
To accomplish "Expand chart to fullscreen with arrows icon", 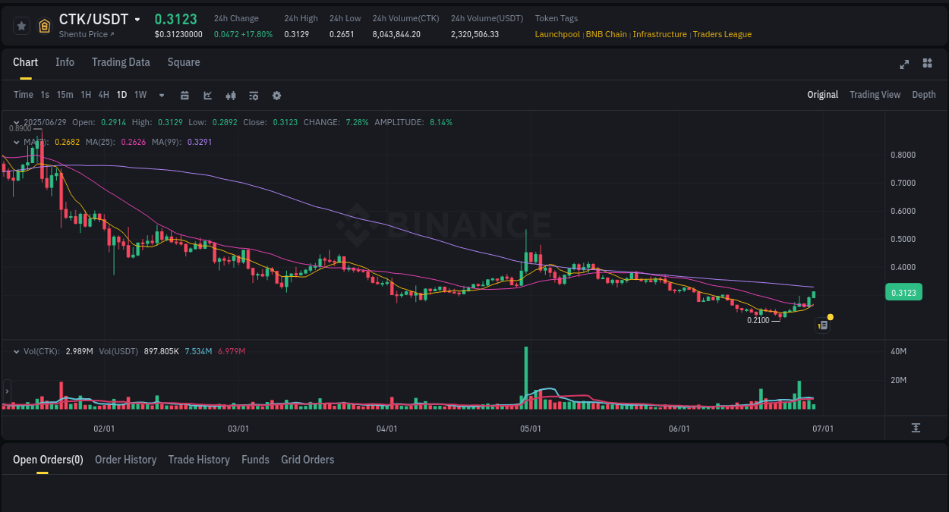I will pos(904,64).
